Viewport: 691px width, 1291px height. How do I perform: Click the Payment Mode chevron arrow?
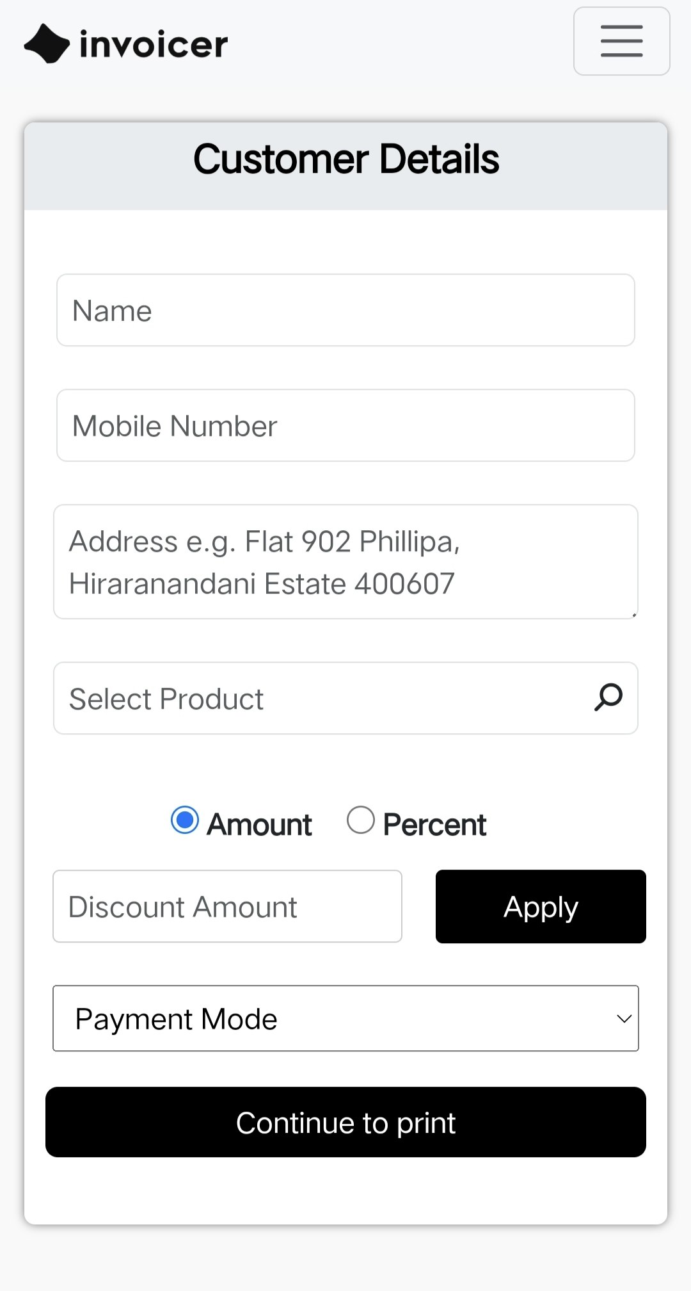tap(624, 1018)
